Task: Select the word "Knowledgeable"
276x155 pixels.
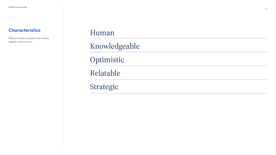Action: coord(115,46)
